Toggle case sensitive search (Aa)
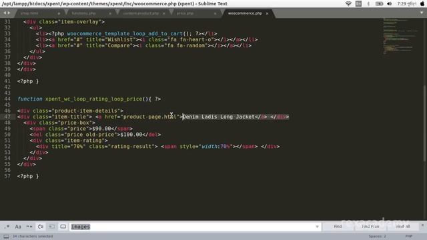The height and width of the screenshot is (240, 427). click(x=18, y=227)
